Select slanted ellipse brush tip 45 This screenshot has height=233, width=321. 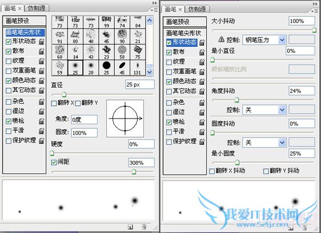122,68
